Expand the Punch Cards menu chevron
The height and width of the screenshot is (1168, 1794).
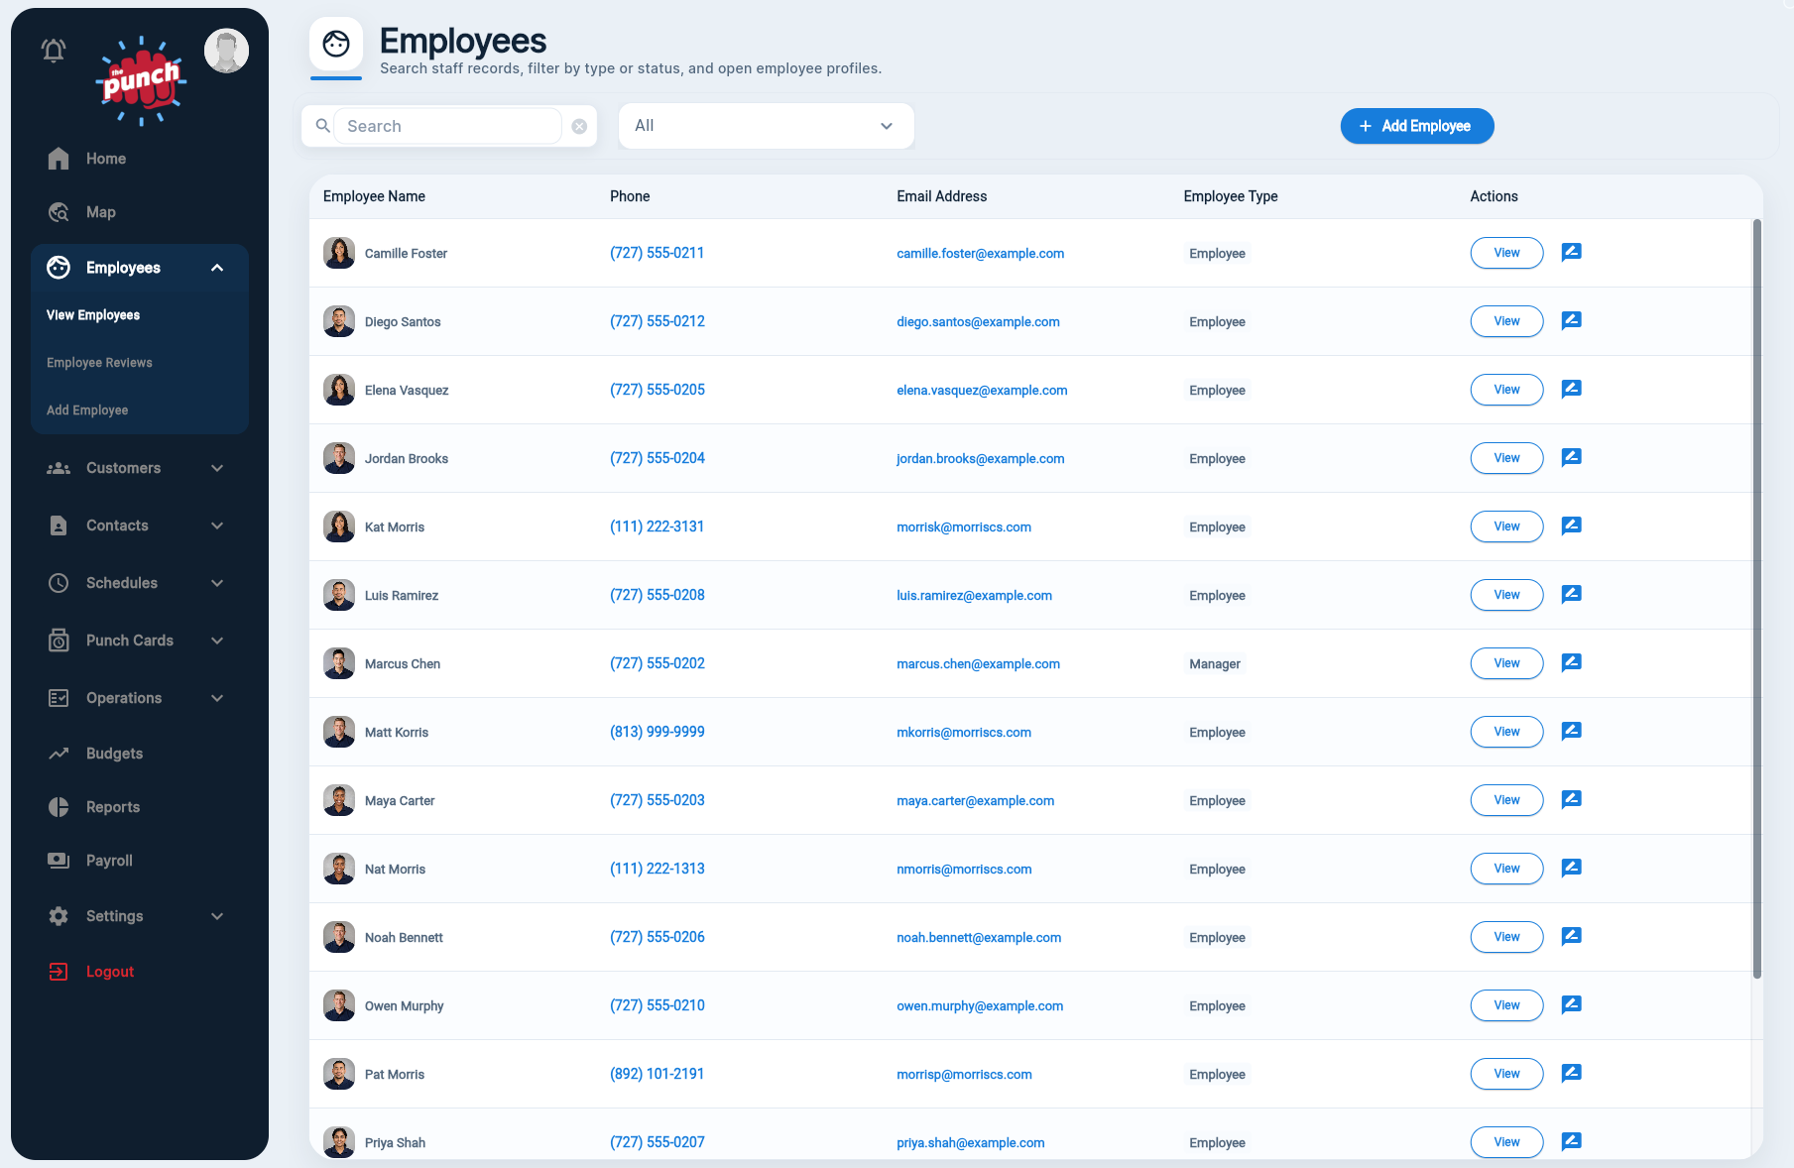217,641
